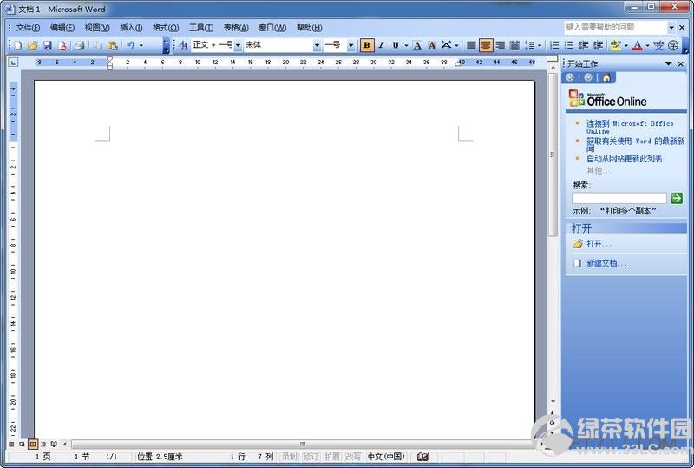Click the Font Color red A icon
The image size is (694, 468).
(638, 45)
